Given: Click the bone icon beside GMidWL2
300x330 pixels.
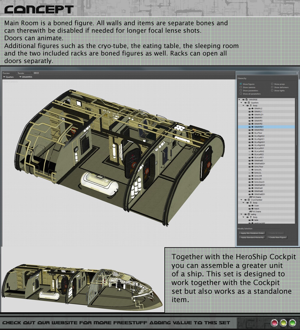Looking at the screenshot, I should coord(252,109).
